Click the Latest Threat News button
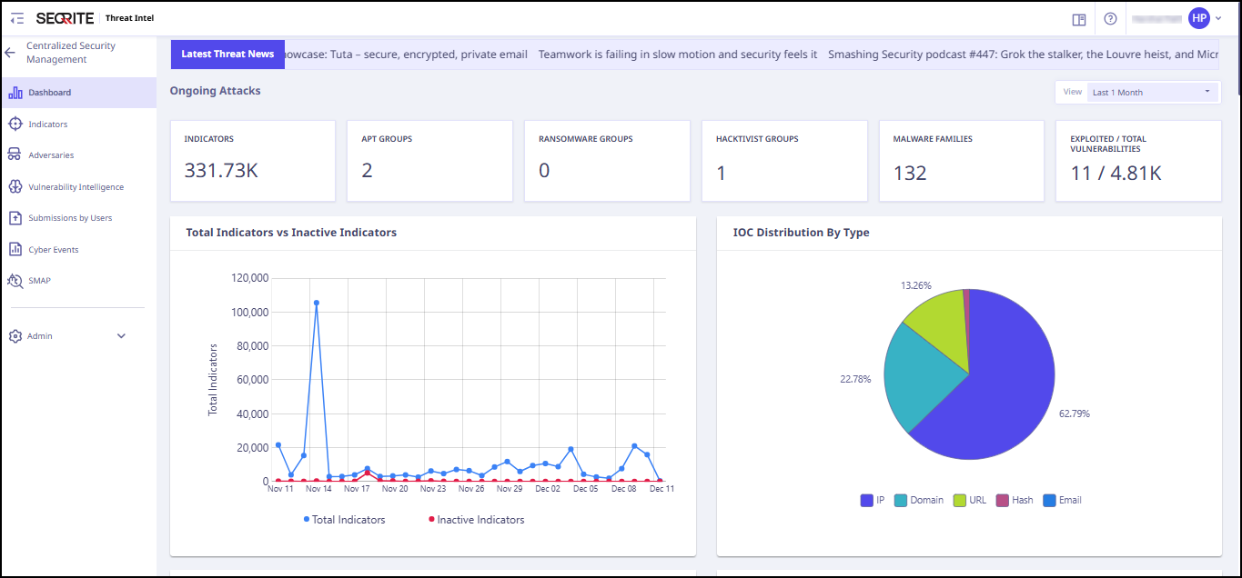 [x=227, y=55]
